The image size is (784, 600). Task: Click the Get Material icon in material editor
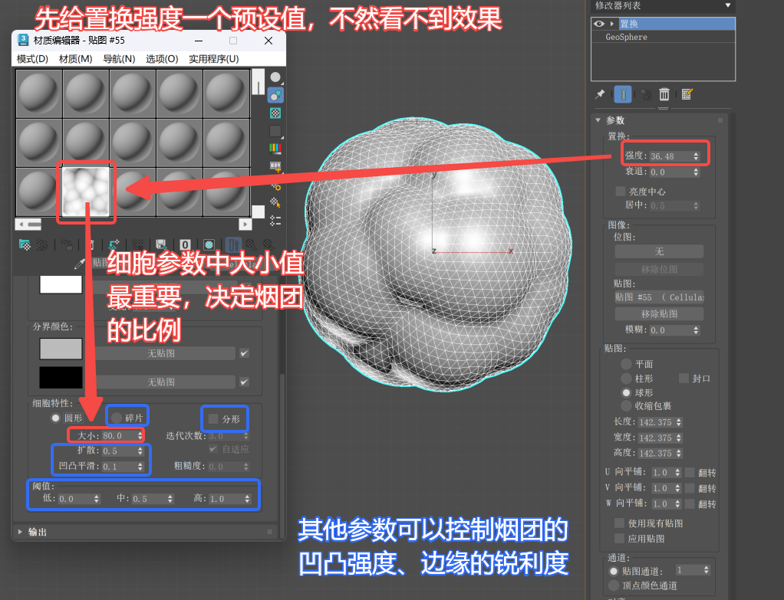(25, 245)
